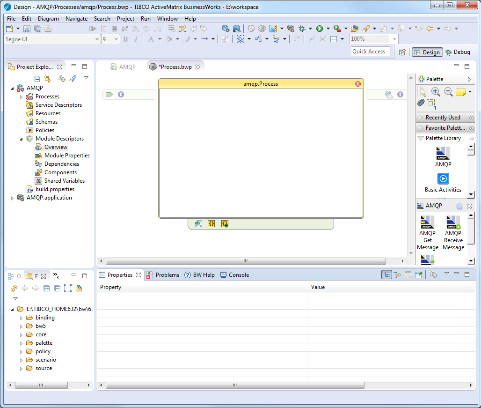This screenshot has width=481, height=408.
Task: Open Basic Activities in the Palette Library
Action: (443, 183)
